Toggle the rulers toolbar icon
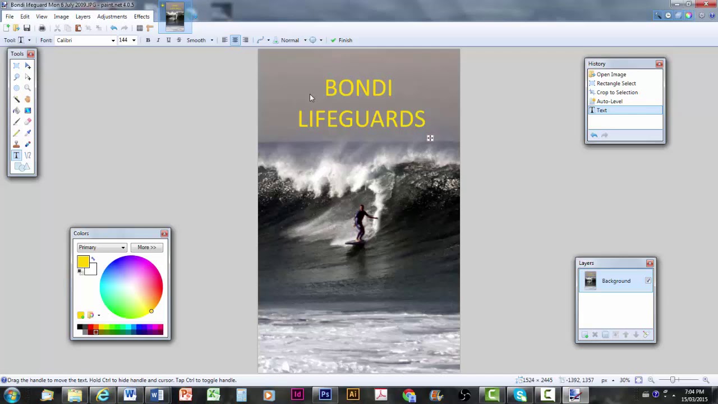 (x=150, y=28)
